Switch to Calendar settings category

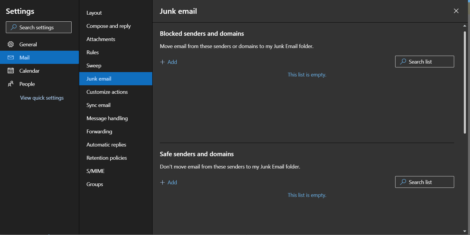(x=39, y=71)
